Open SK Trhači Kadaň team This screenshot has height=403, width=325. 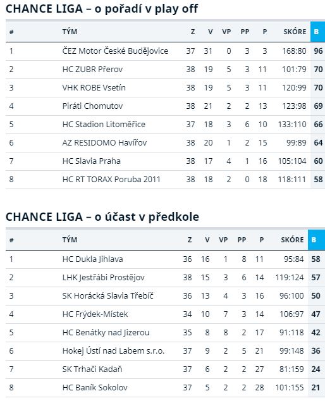click(x=92, y=369)
